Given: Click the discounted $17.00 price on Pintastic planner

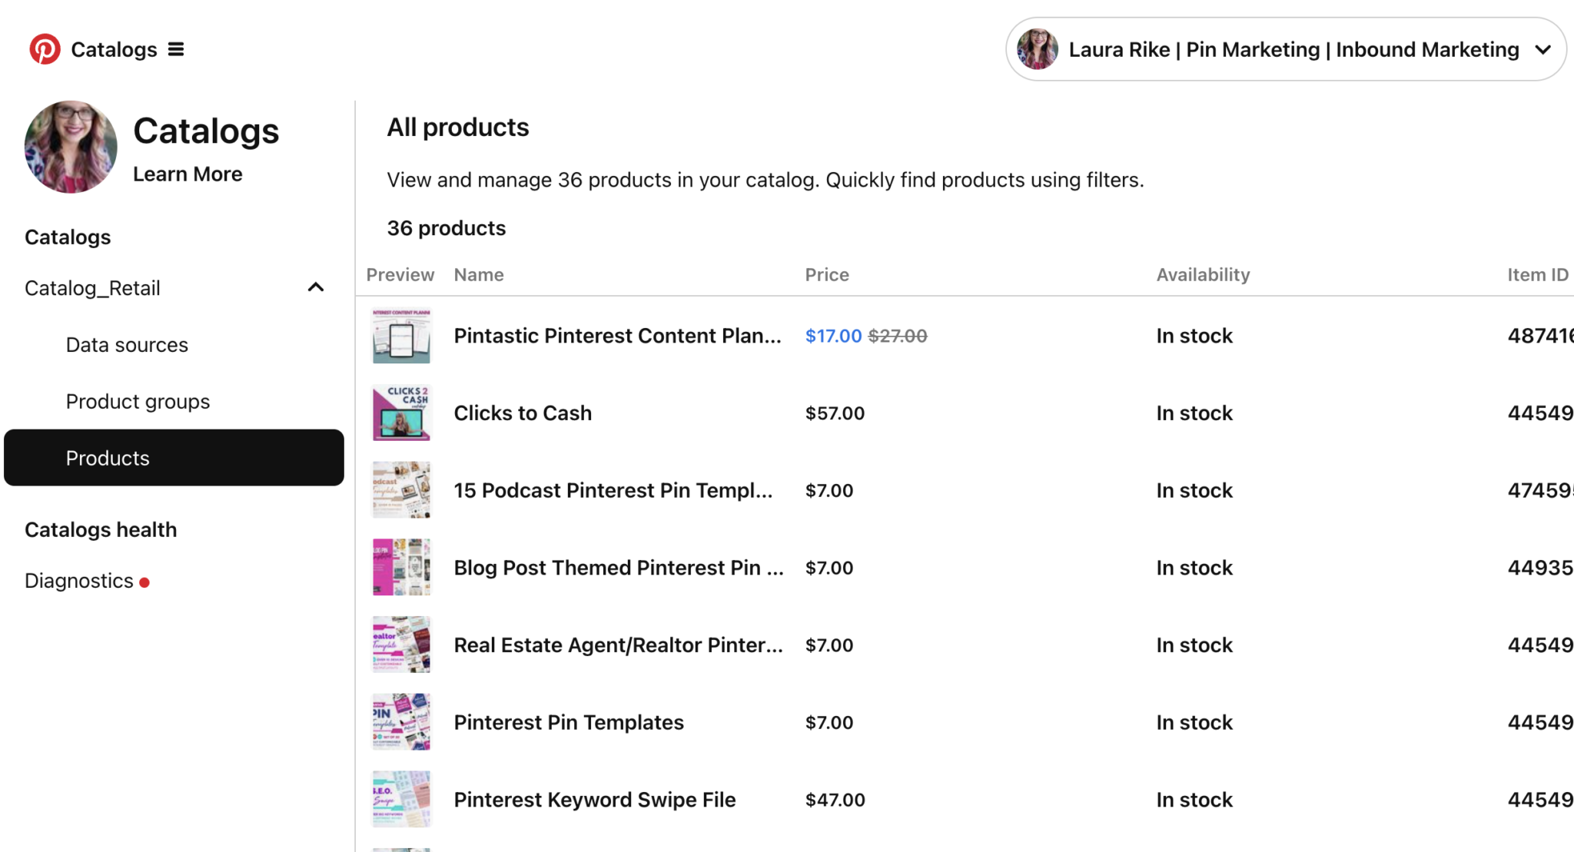Looking at the screenshot, I should pos(832,336).
